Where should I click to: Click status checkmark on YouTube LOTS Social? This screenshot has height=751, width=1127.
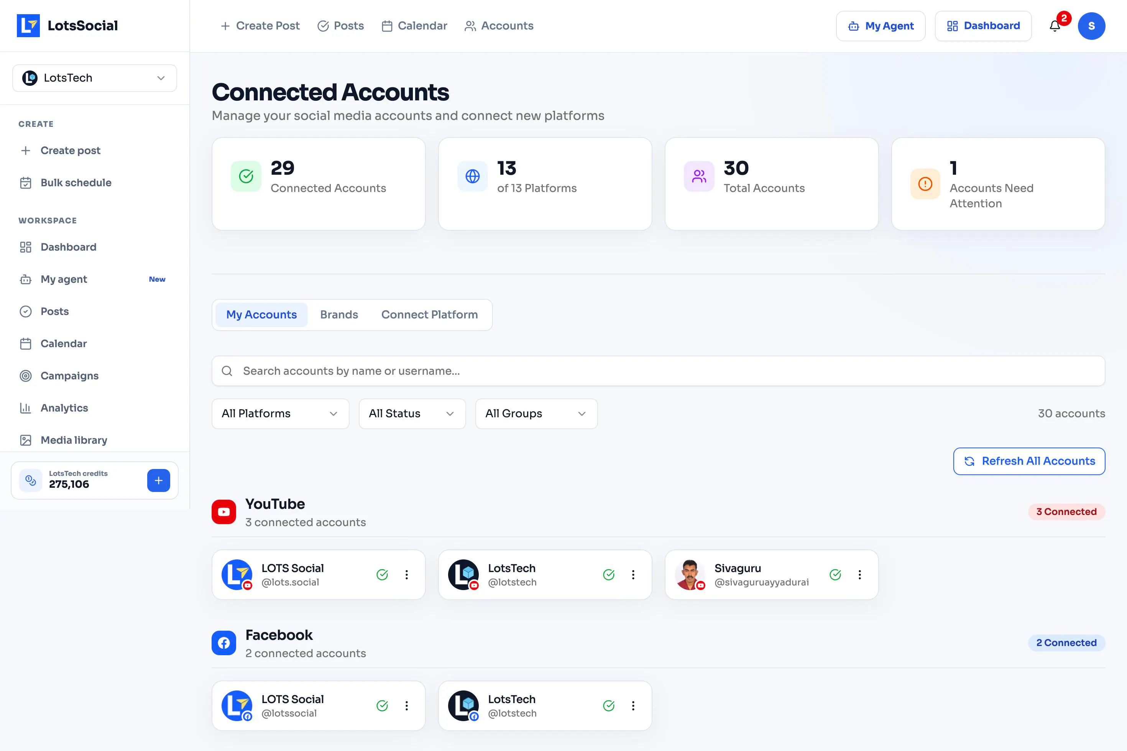click(x=382, y=575)
